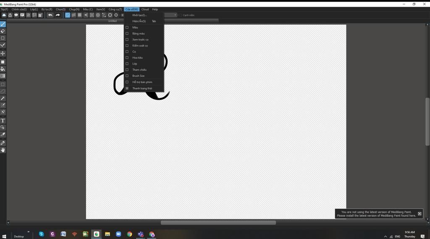Open the Cloud menu
The image size is (430, 239).
(x=145, y=9)
